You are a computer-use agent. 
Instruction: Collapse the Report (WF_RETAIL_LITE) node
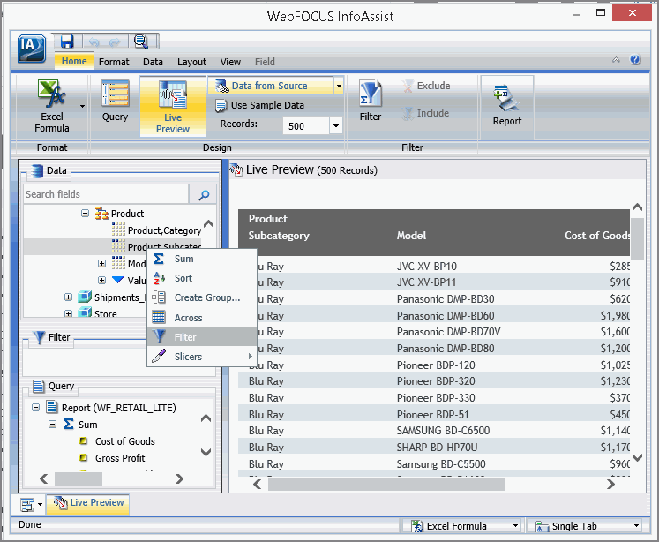pos(35,408)
